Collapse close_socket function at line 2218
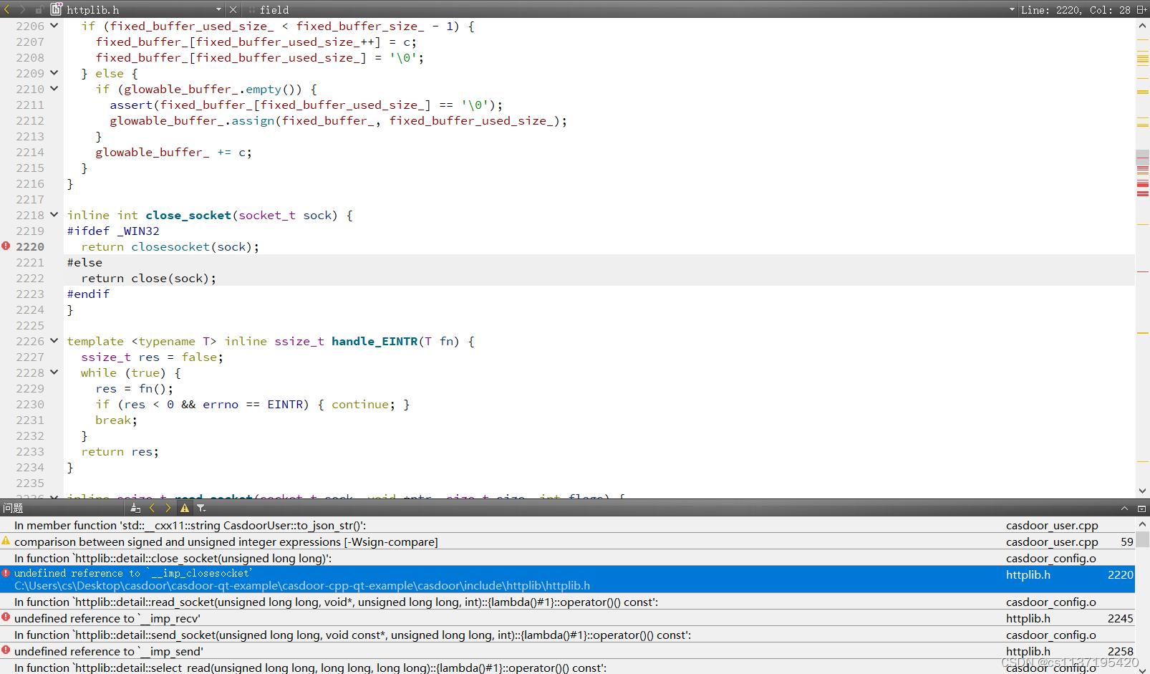This screenshot has width=1150, height=674. [54, 215]
